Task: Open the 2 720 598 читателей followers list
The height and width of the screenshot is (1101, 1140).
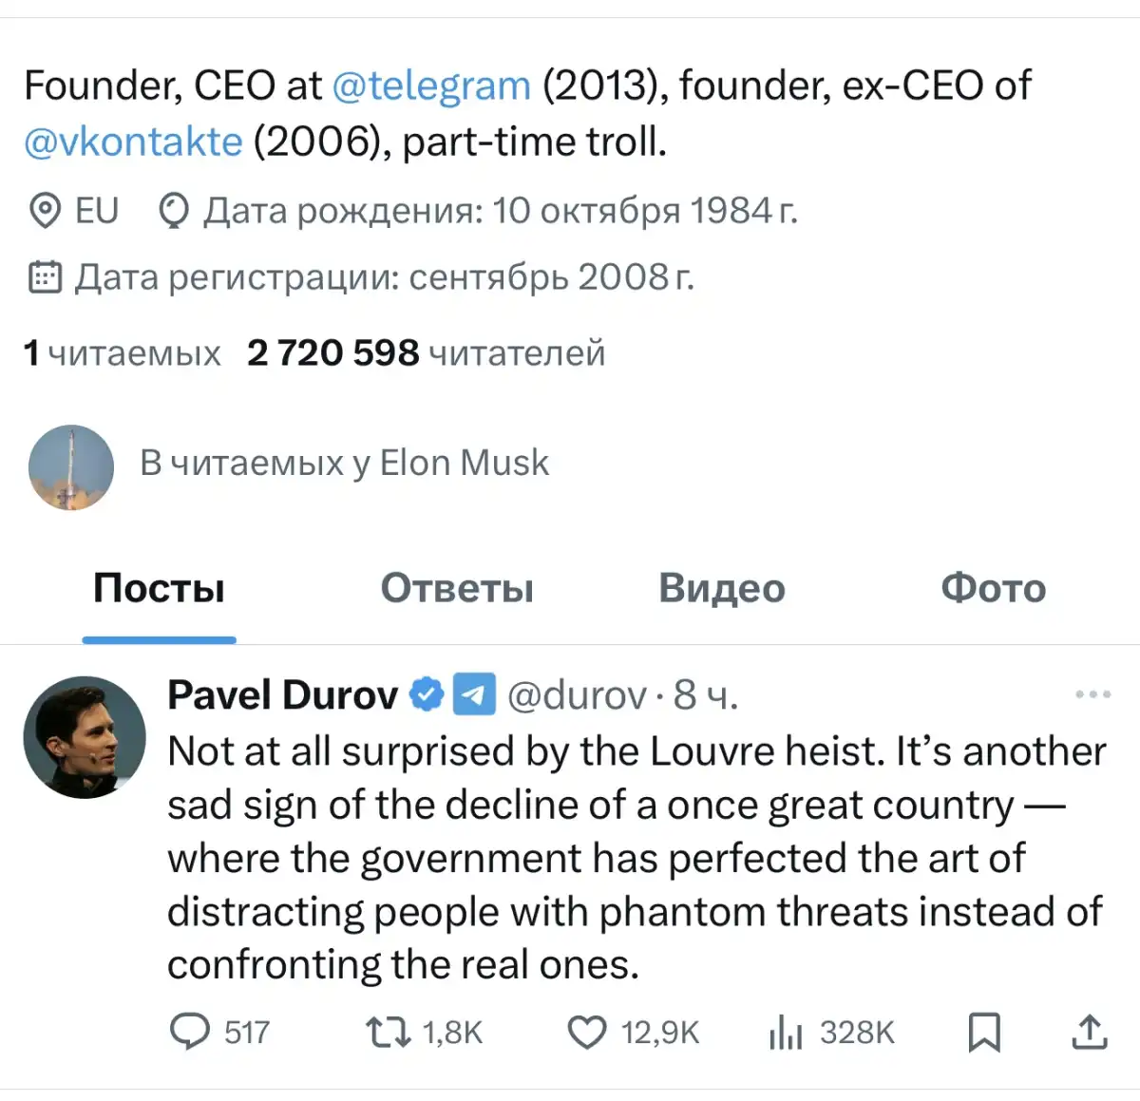Action: pyautogui.click(x=426, y=353)
